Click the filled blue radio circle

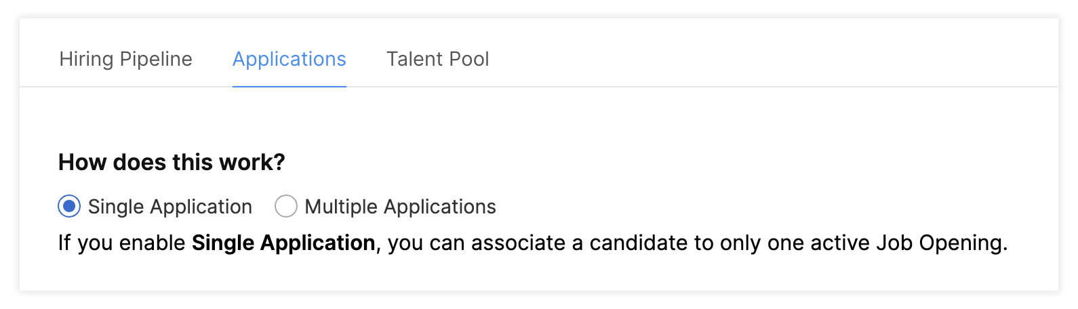tap(69, 207)
